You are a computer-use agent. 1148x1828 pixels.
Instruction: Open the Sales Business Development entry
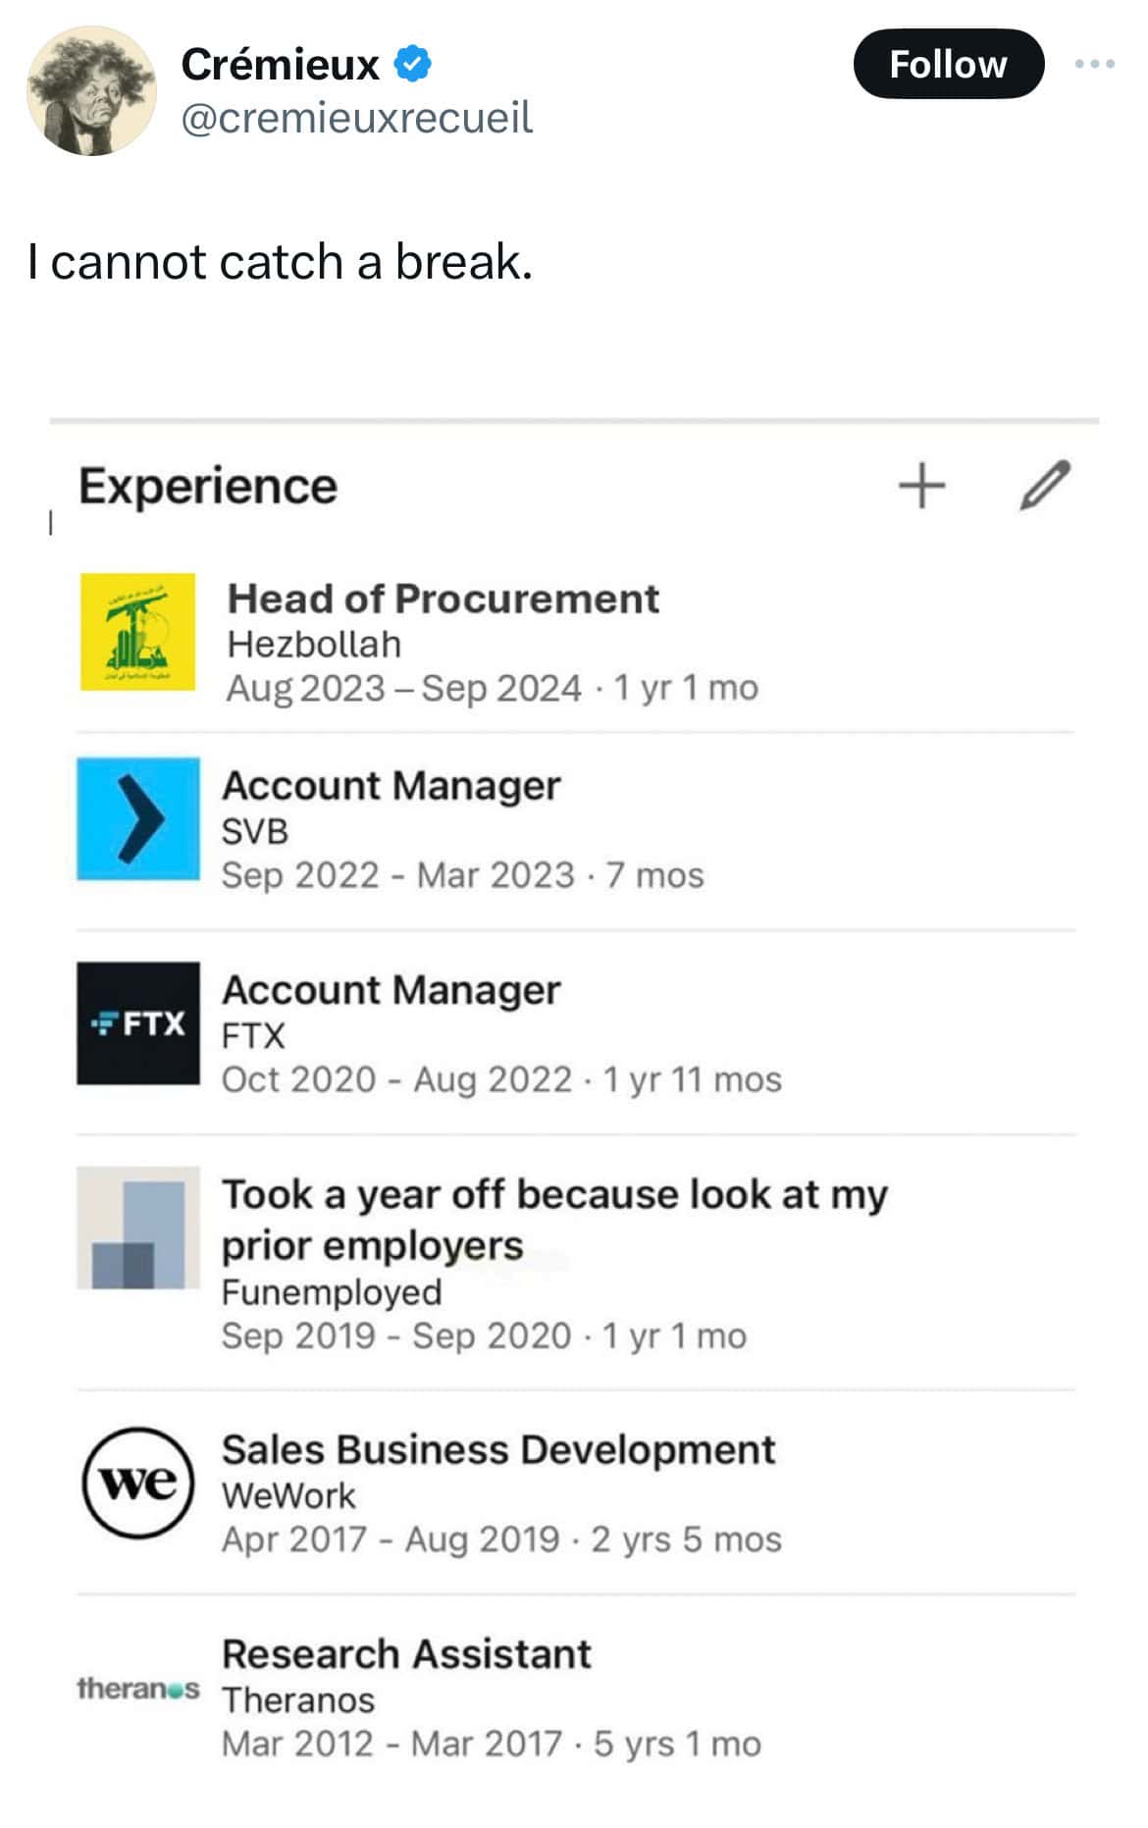pos(498,1450)
